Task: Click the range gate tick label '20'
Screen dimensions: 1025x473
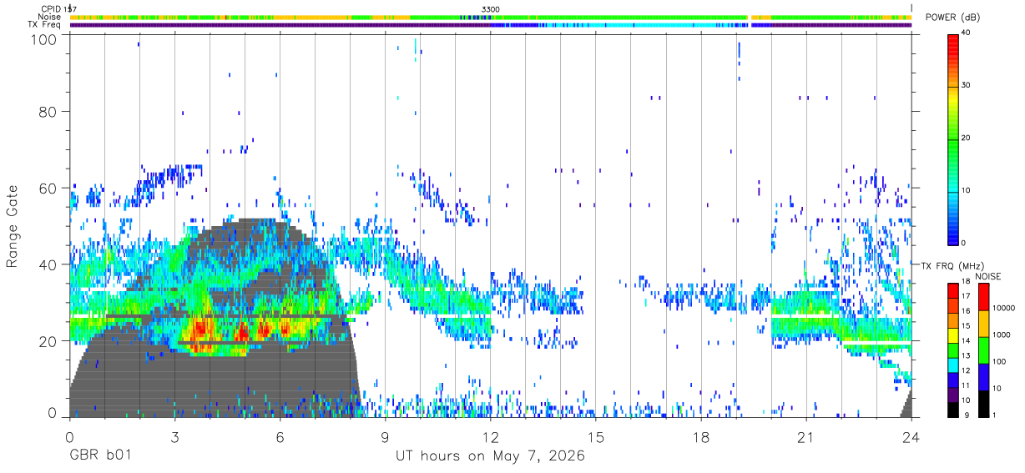Action: [49, 341]
